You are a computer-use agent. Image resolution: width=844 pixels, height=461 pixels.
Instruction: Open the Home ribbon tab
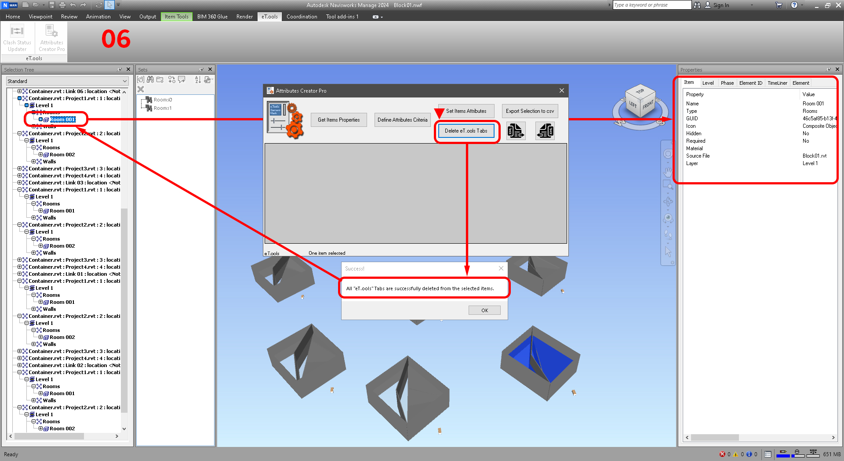pos(13,17)
